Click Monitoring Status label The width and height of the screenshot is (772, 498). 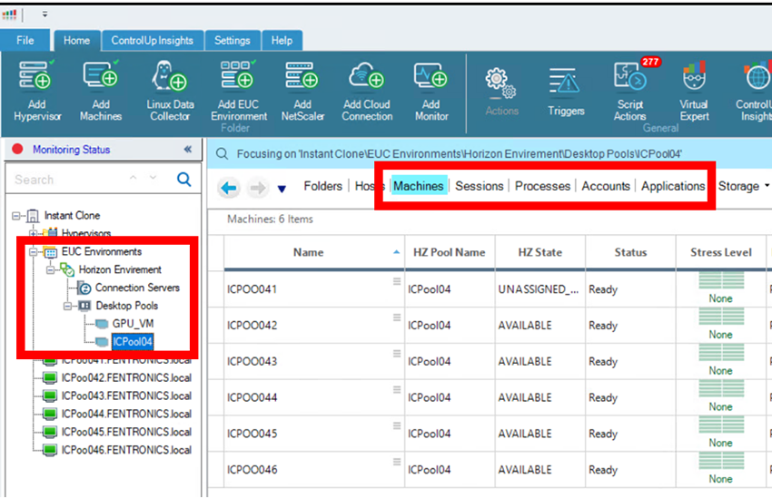pyautogui.click(x=72, y=150)
